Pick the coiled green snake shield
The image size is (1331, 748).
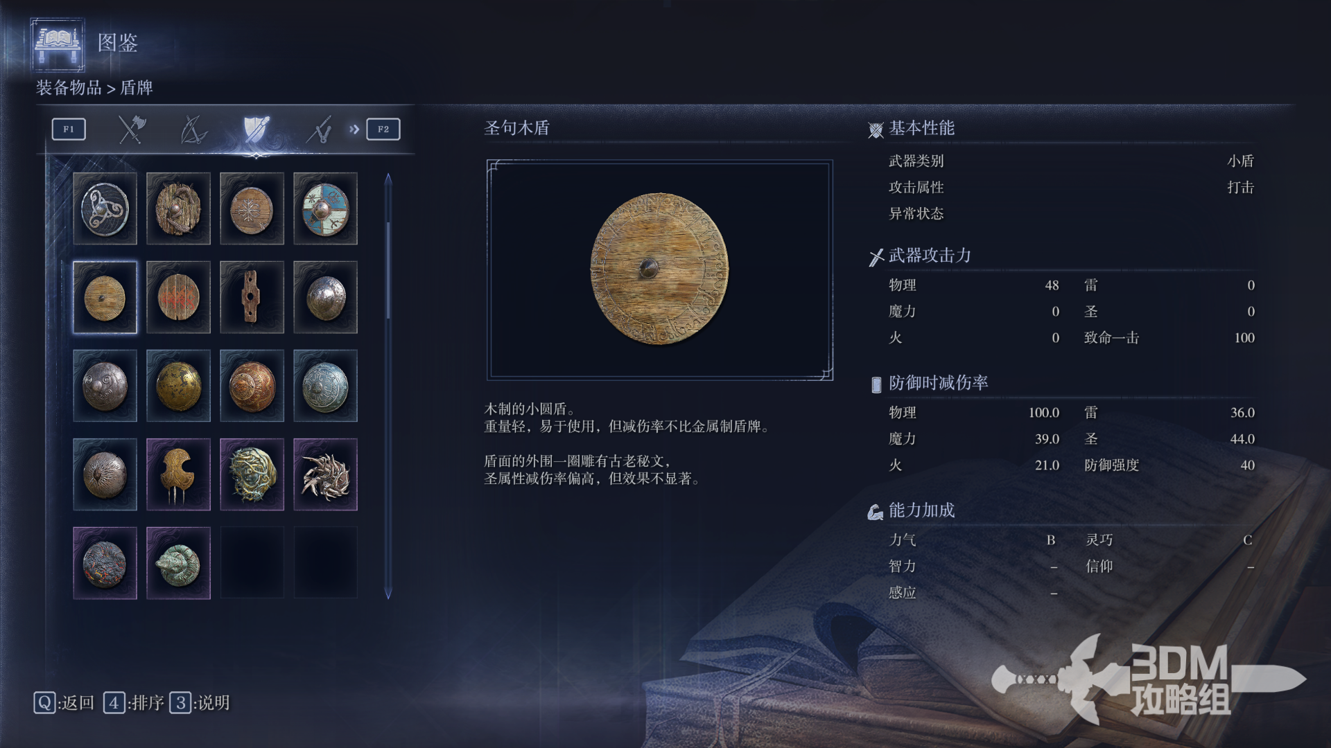tap(178, 563)
